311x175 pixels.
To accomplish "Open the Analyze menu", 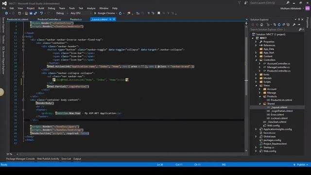I will (x=91, y=8).
